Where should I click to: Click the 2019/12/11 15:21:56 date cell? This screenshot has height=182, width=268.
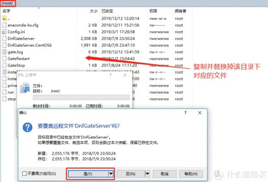[120, 25]
